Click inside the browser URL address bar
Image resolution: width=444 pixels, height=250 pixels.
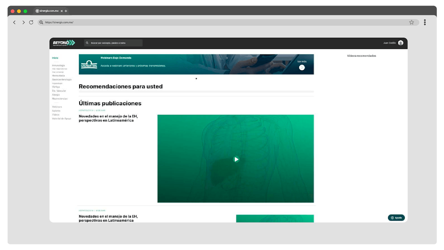point(111,22)
